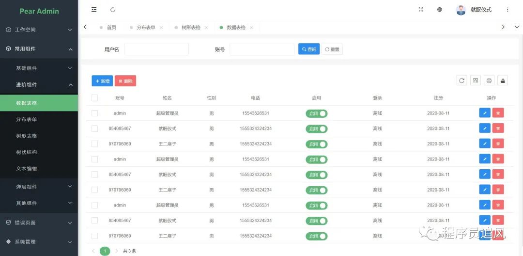
Task: Click the refresh icon in the top header
Action: tap(113, 10)
